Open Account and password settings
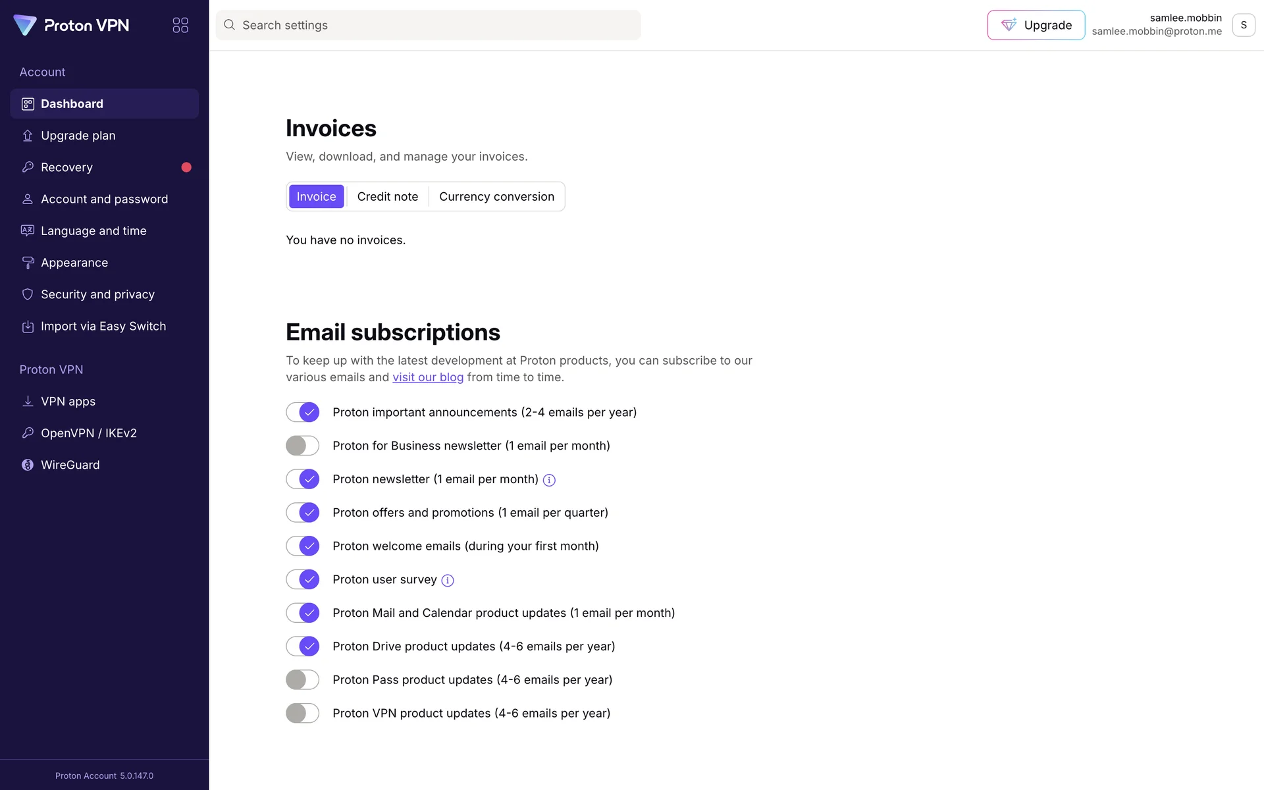The image size is (1264, 790). 104,199
